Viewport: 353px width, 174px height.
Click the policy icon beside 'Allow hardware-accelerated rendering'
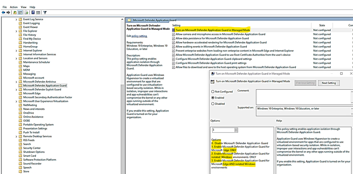[x=174, y=42]
